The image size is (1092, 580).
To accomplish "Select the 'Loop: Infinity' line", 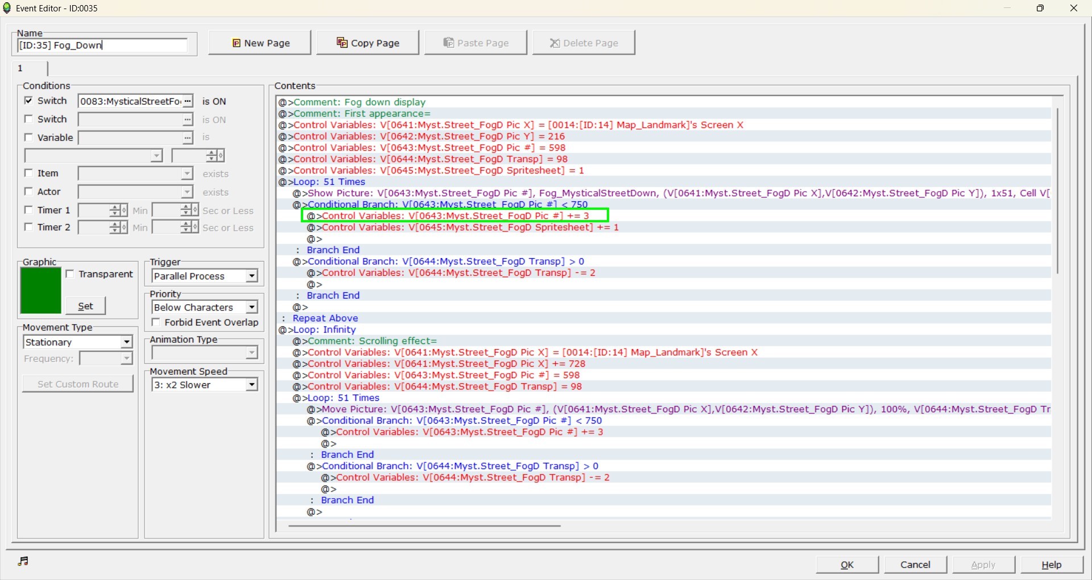I will (x=664, y=330).
